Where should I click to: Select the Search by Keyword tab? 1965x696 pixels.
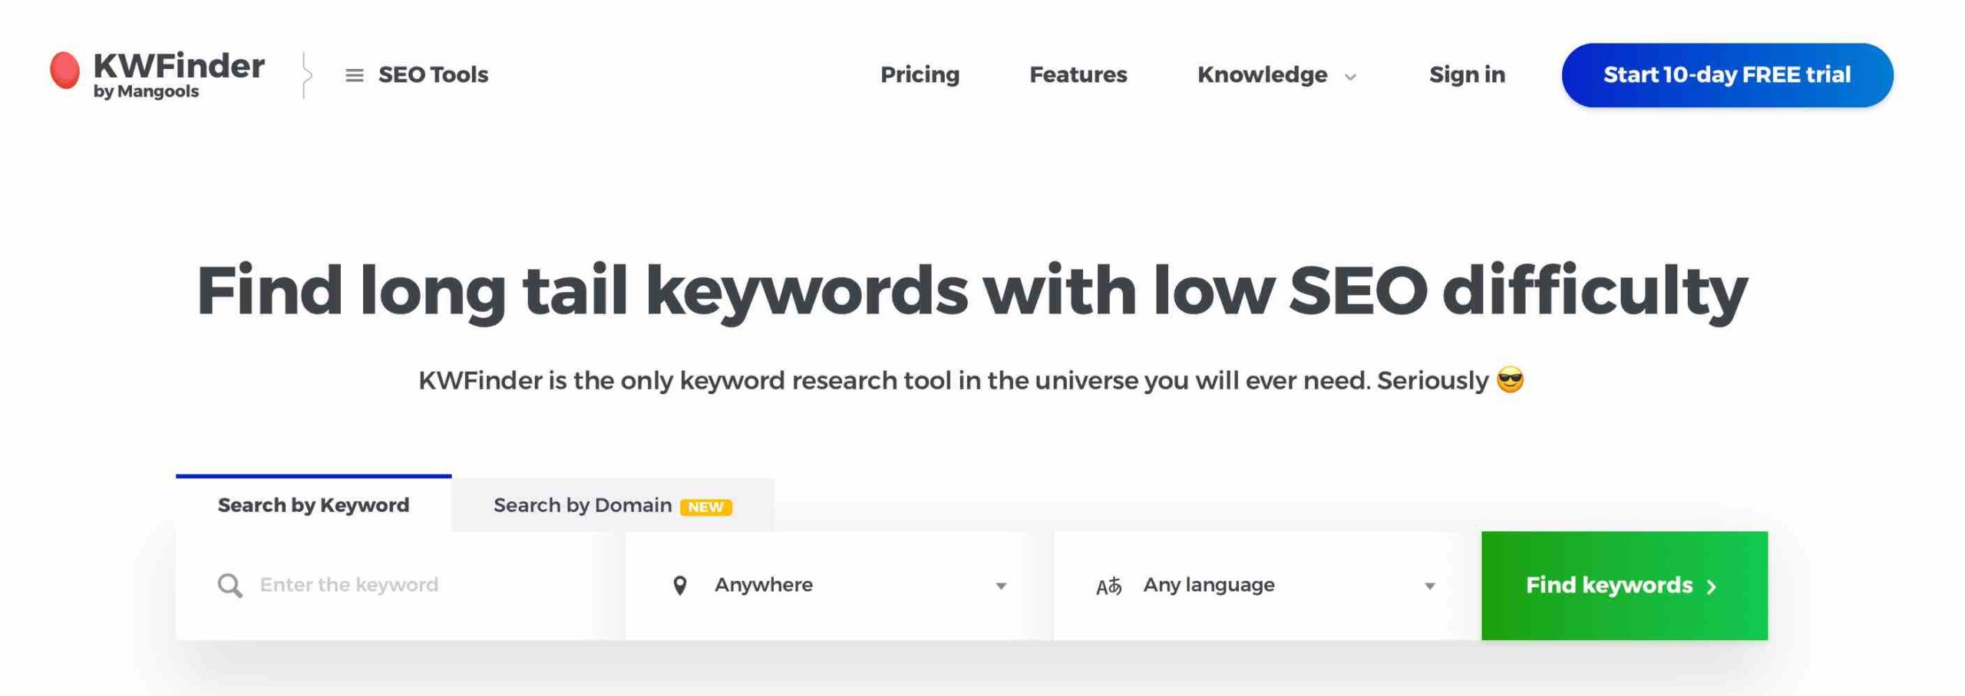[313, 504]
